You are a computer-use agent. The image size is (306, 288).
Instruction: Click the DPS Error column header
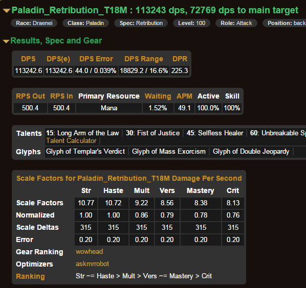pyautogui.click(x=96, y=59)
